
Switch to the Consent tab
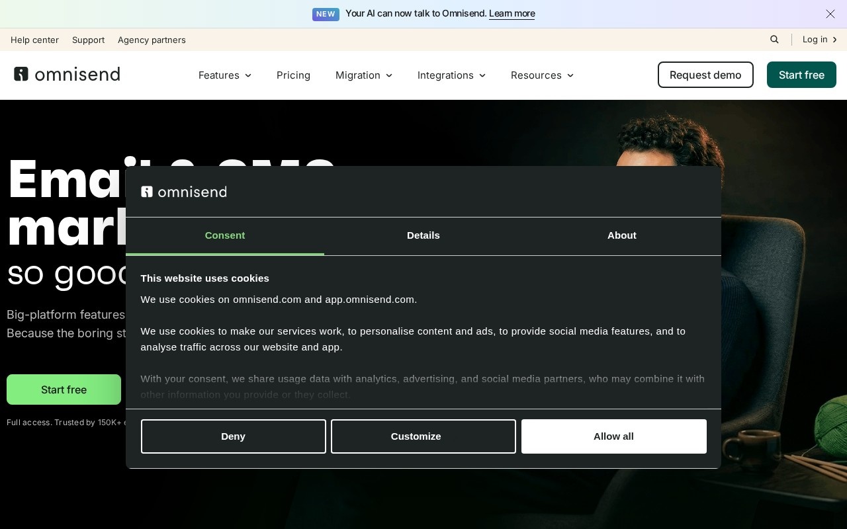pos(225,236)
